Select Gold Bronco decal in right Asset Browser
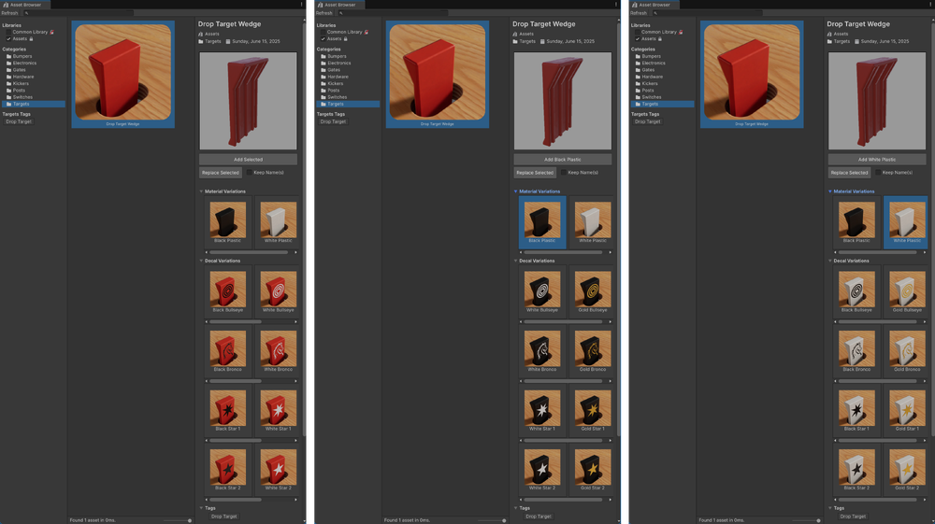The image size is (935, 524). pyautogui.click(x=907, y=350)
